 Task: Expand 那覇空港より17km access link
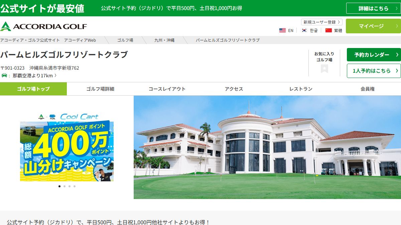coord(34,75)
